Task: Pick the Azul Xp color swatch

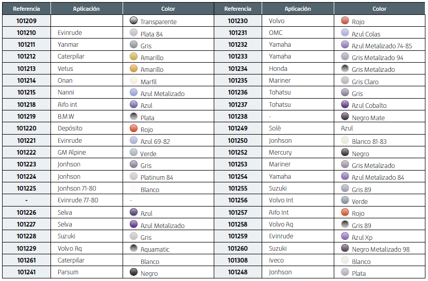Action: pos(345,236)
